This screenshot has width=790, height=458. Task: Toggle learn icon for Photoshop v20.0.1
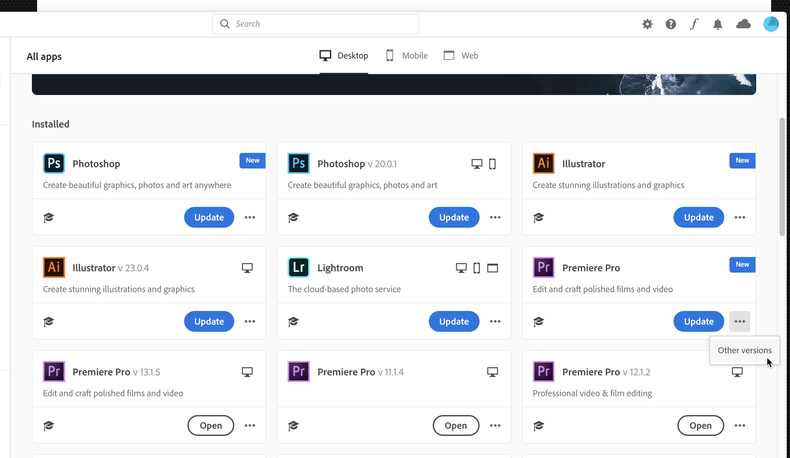point(294,217)
